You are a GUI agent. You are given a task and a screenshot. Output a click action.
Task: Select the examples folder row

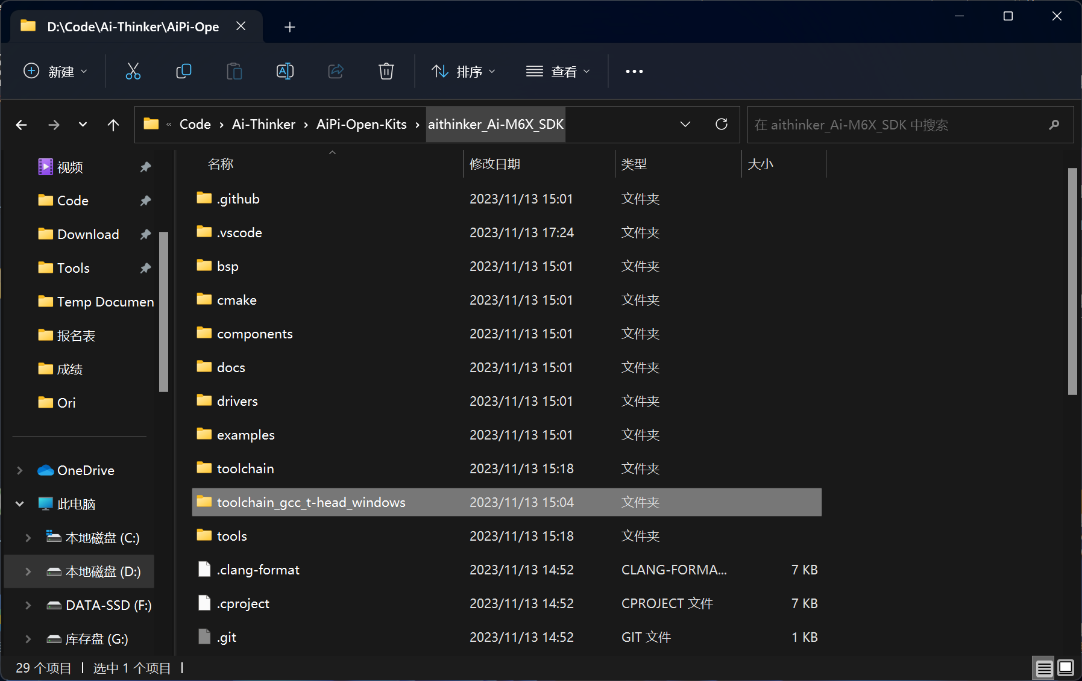click(x=507, y=435)
